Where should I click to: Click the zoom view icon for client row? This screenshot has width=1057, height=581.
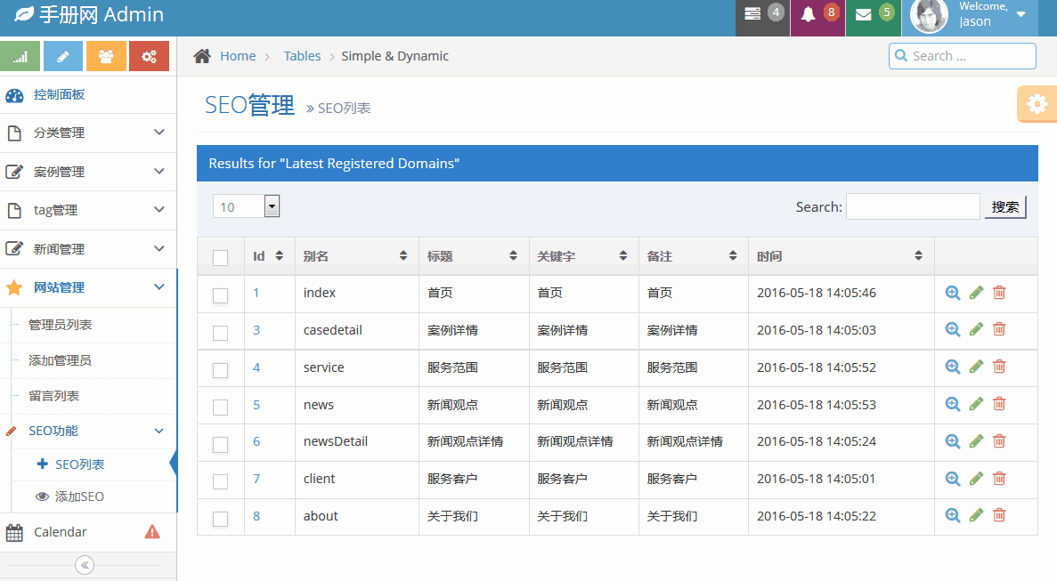point(953,479)
